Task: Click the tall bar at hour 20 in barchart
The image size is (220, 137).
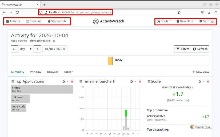Action: point(126,120)
